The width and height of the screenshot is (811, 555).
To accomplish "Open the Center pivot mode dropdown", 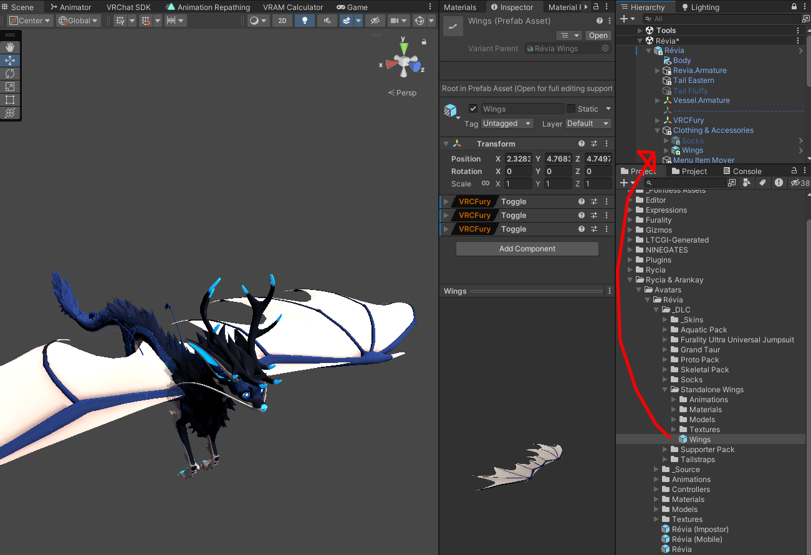I will tap(29, 21).
